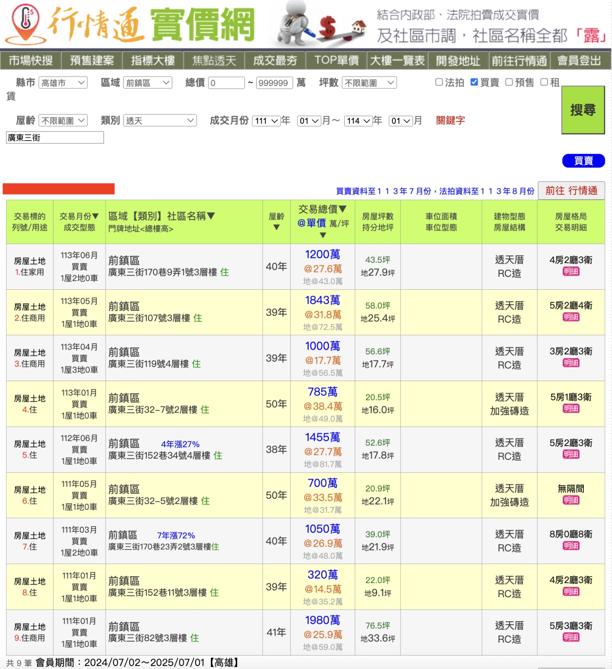Click the keyword field containing 廣東三街

click(x=55, y=138)
